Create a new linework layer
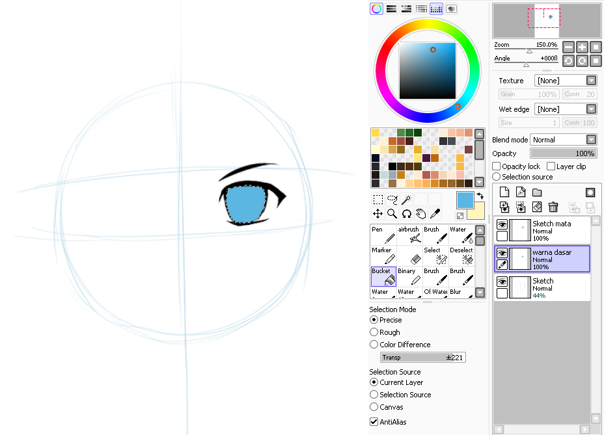The width and height of the screenshot is (604, 435). point(520,192)
